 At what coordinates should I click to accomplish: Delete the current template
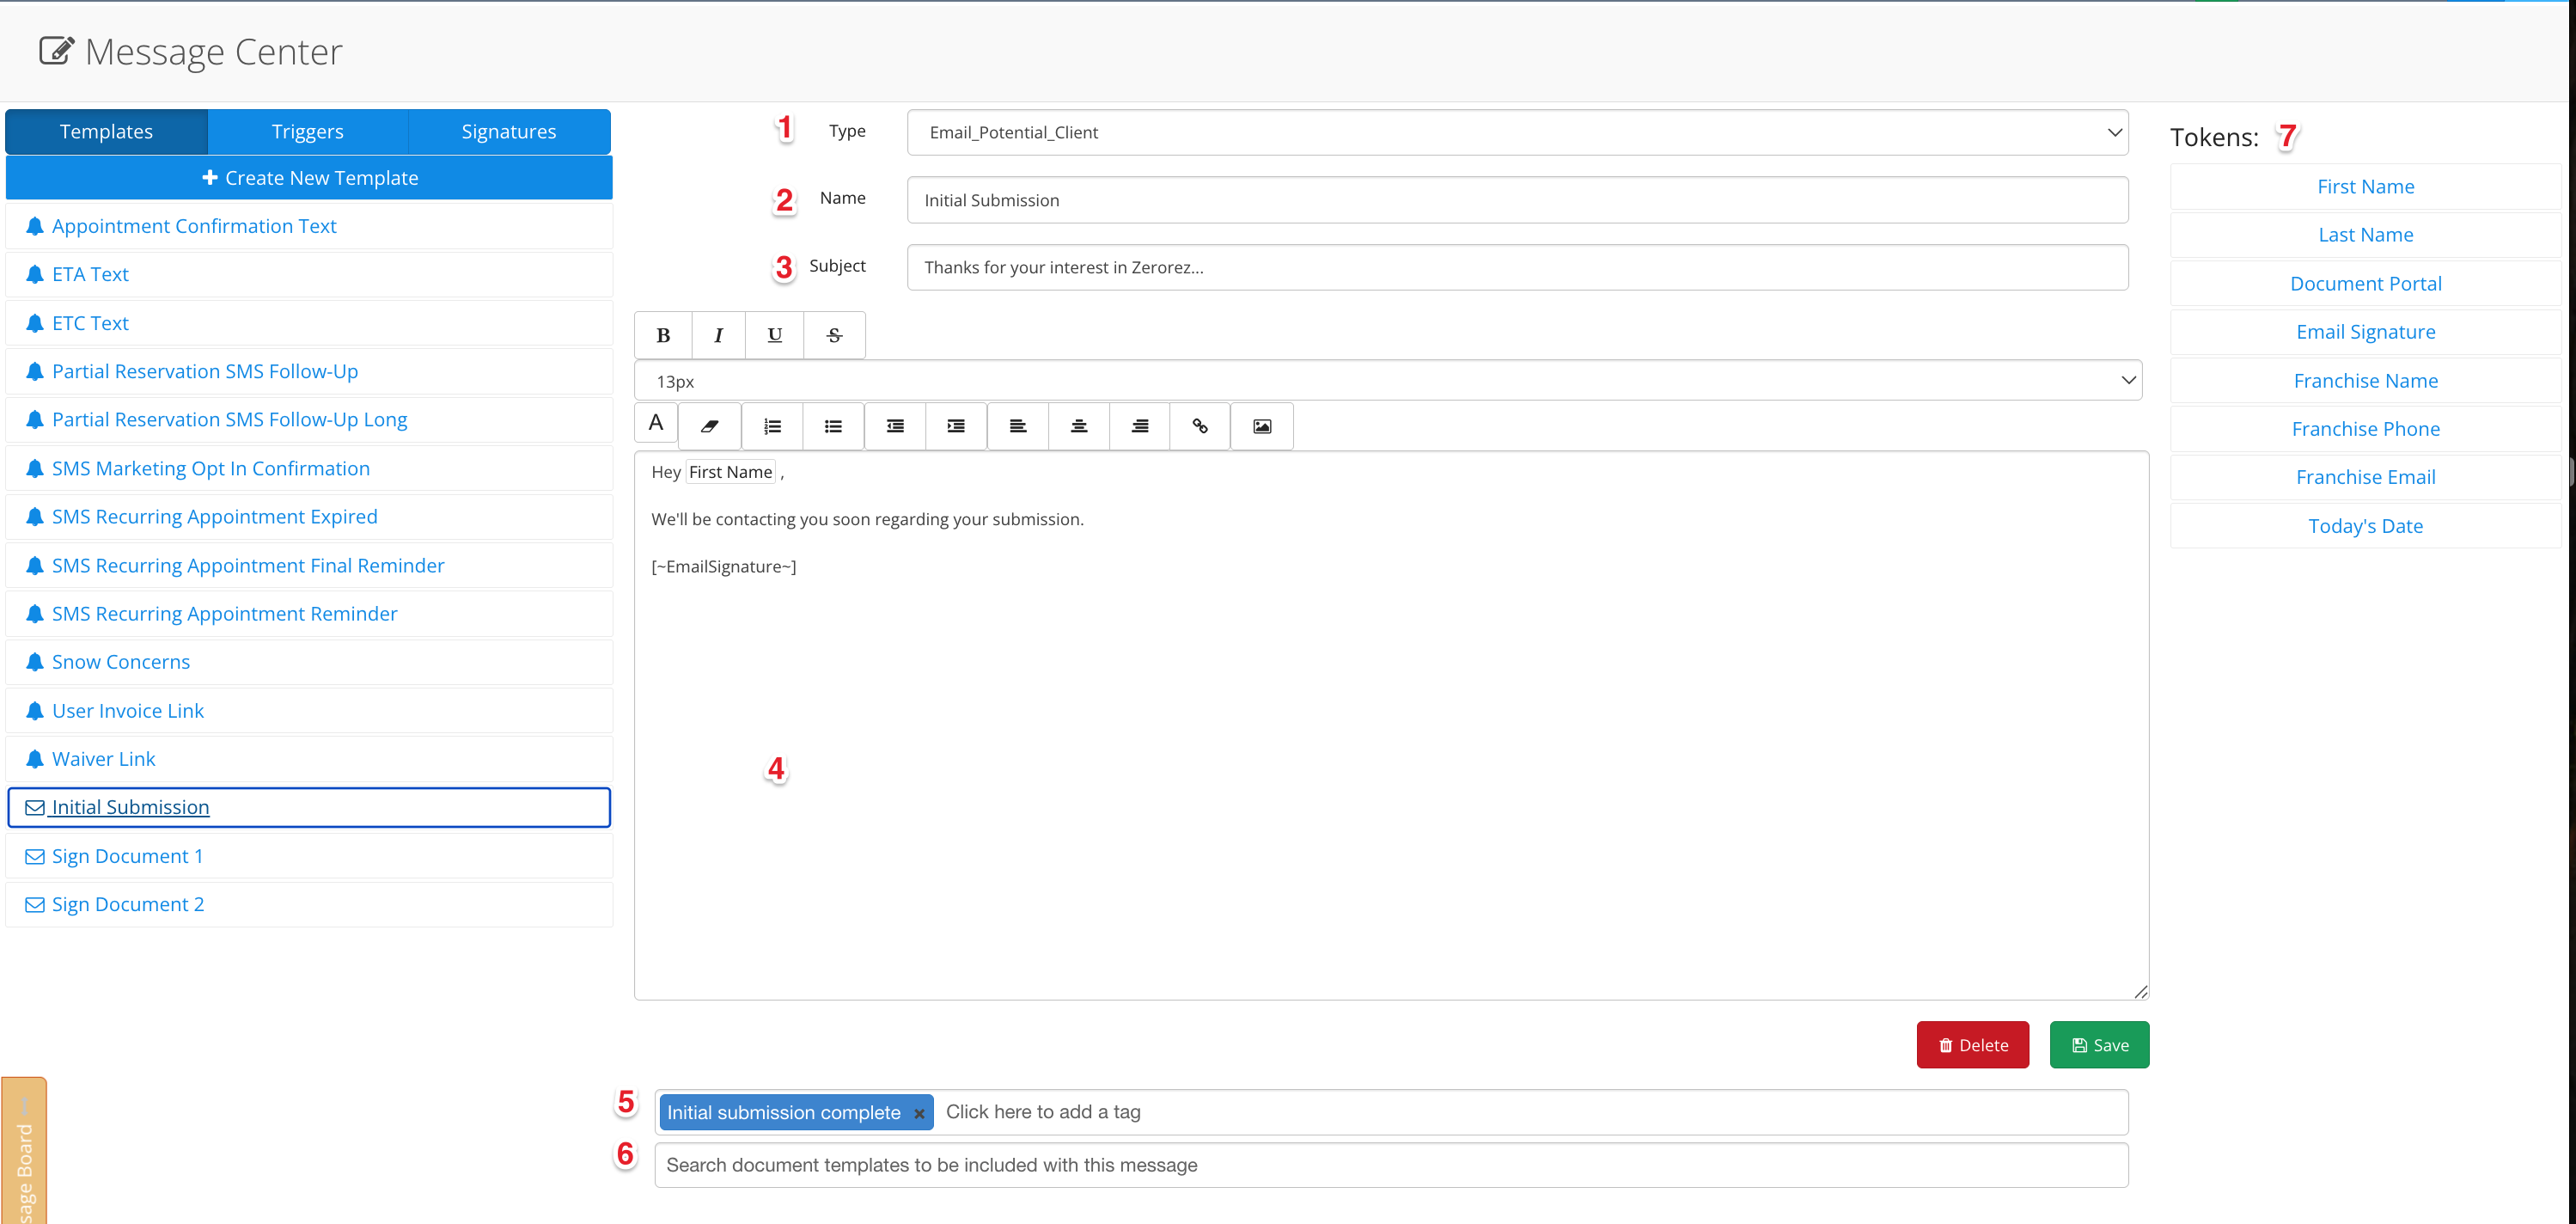[x=1972, y=1045]
